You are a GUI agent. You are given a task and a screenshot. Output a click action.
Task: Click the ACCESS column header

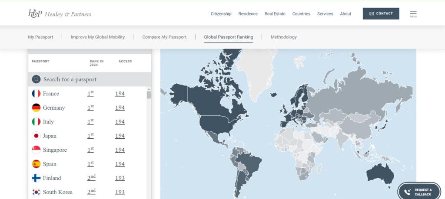(x=125, y=61)
